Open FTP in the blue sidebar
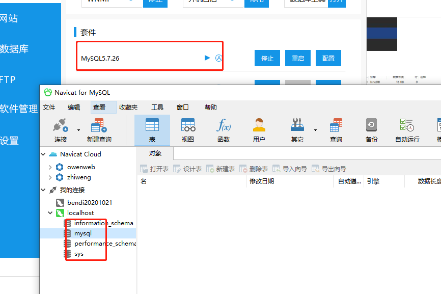The height and width of the screenshot is (294, 441). click(x=8, y=79)
